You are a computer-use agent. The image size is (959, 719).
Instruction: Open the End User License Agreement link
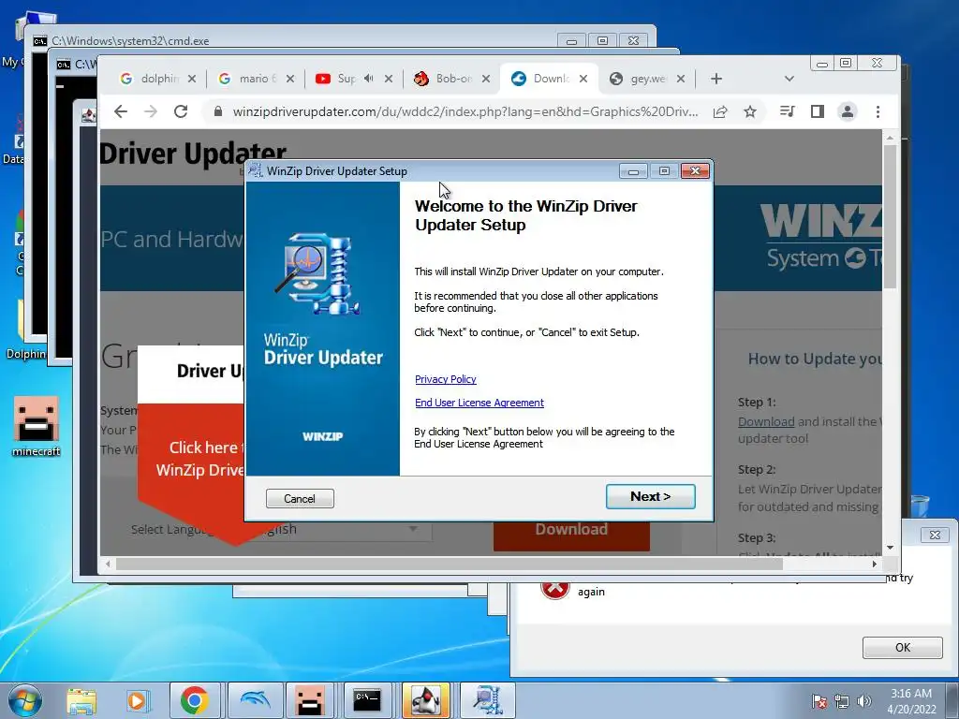click(479, 403)
